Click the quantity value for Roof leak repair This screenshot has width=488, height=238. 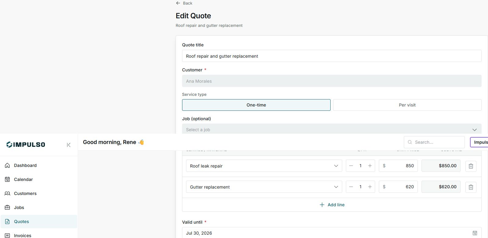361,166
